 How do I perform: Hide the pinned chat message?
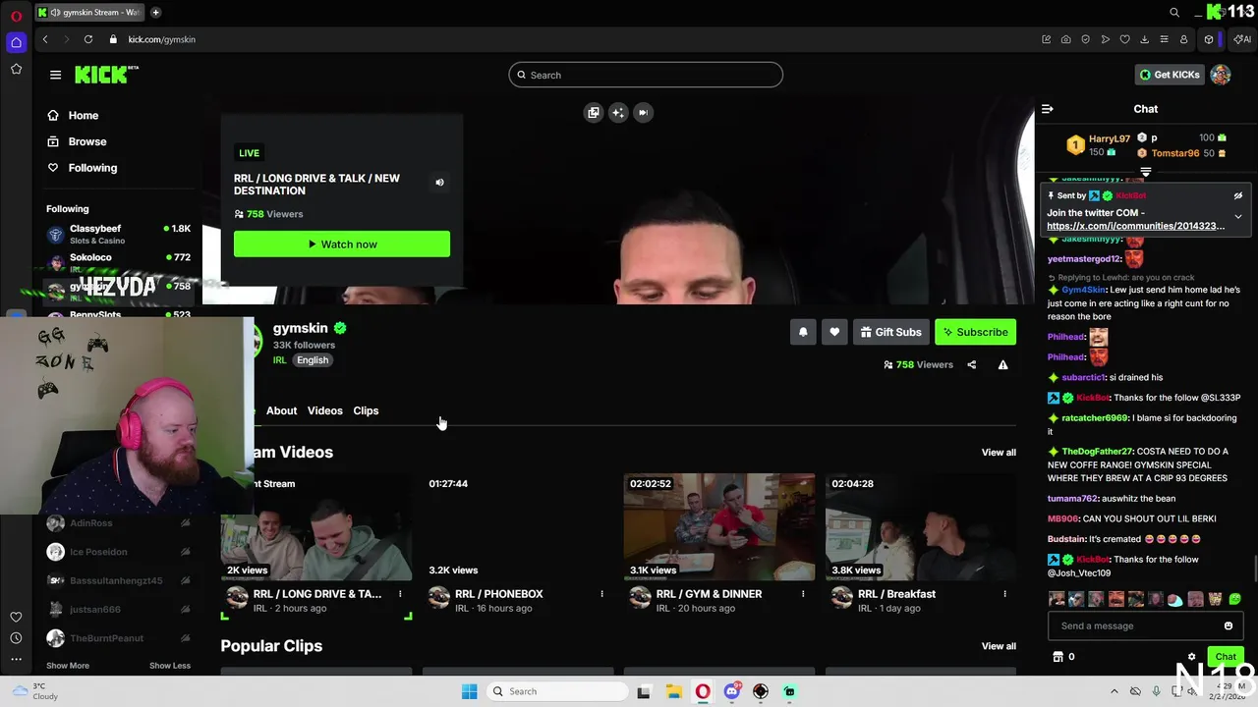click(x=1238, y=195)
